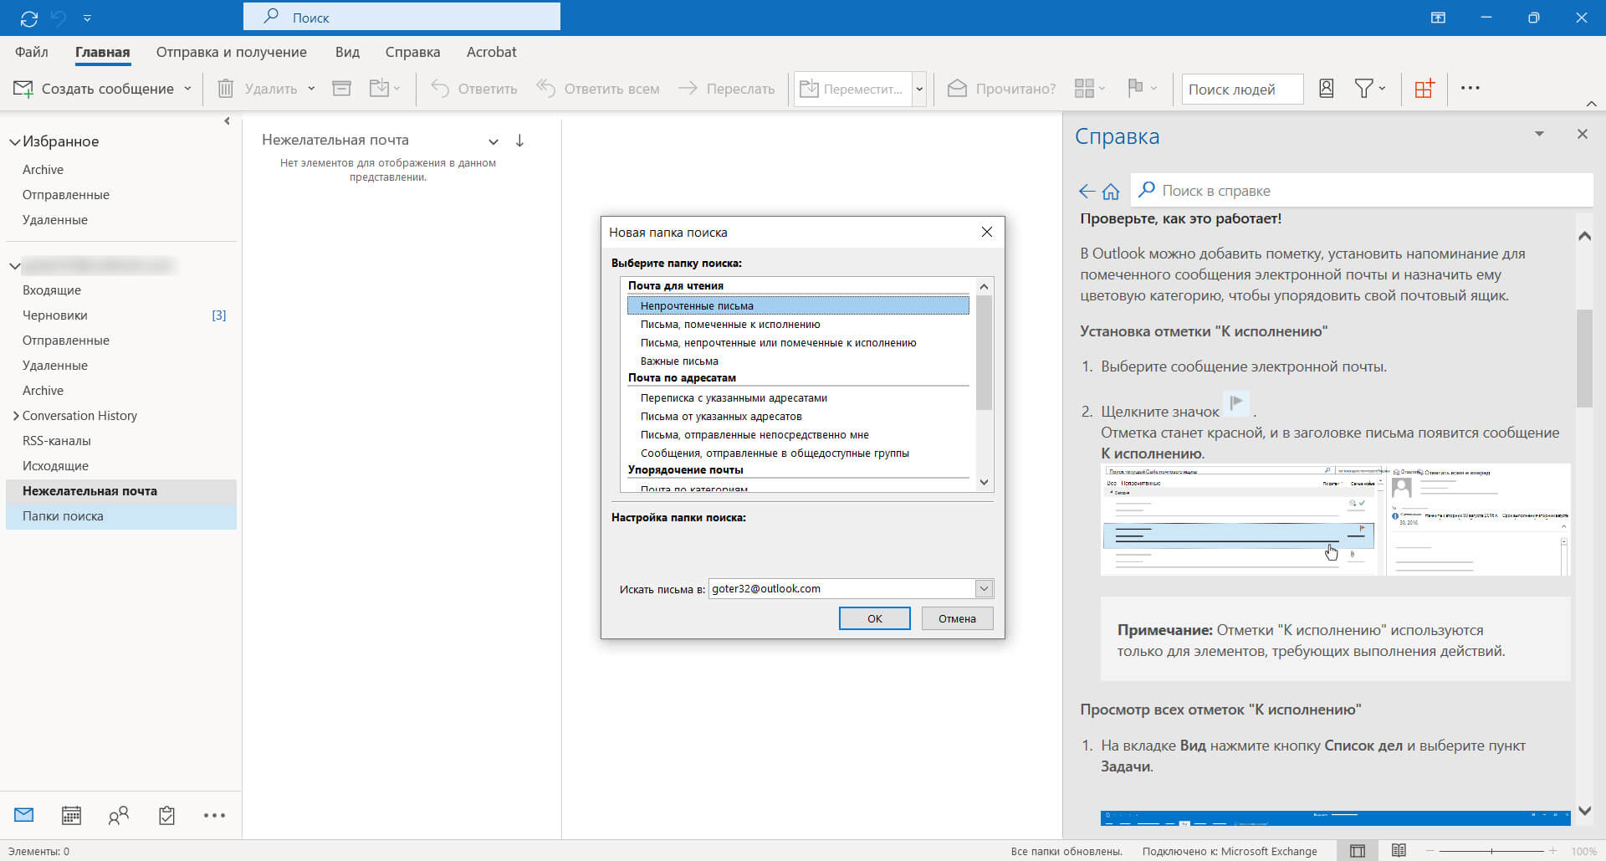
Task: Click the Undo icon in title bar
Action: (x=58, y=18)
